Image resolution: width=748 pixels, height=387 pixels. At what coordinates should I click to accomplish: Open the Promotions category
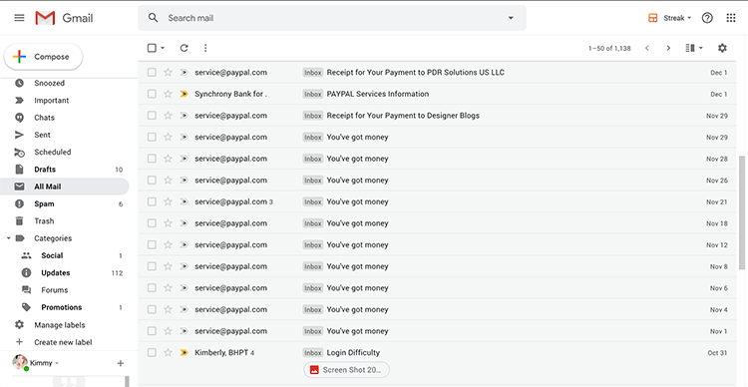(x=61, y=307)
